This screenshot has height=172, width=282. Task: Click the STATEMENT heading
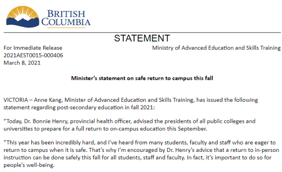(142, 39)
